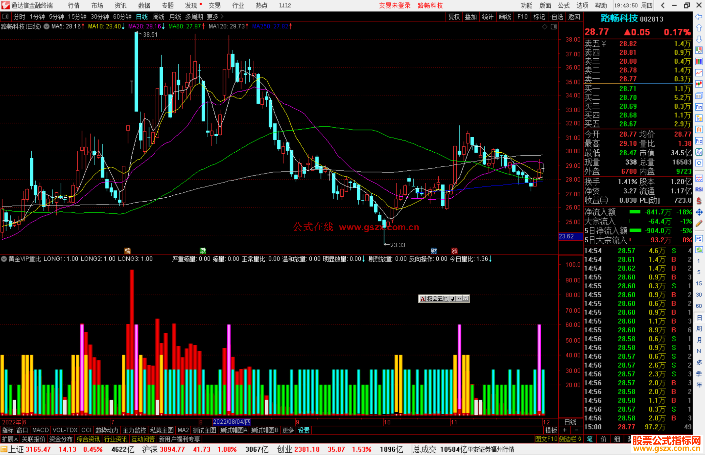Open the 行情 menu

point(73,6)
